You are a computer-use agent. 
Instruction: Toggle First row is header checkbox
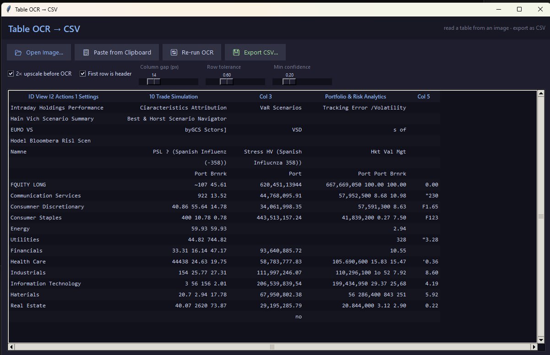83,74
